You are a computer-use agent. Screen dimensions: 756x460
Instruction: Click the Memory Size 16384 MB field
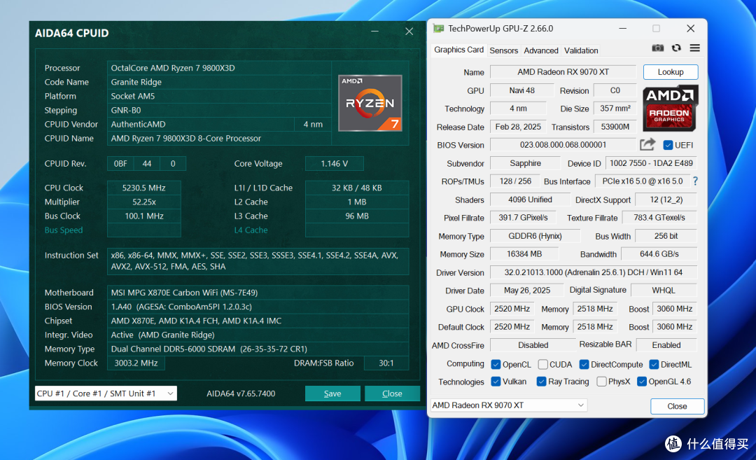pos(524,254)
